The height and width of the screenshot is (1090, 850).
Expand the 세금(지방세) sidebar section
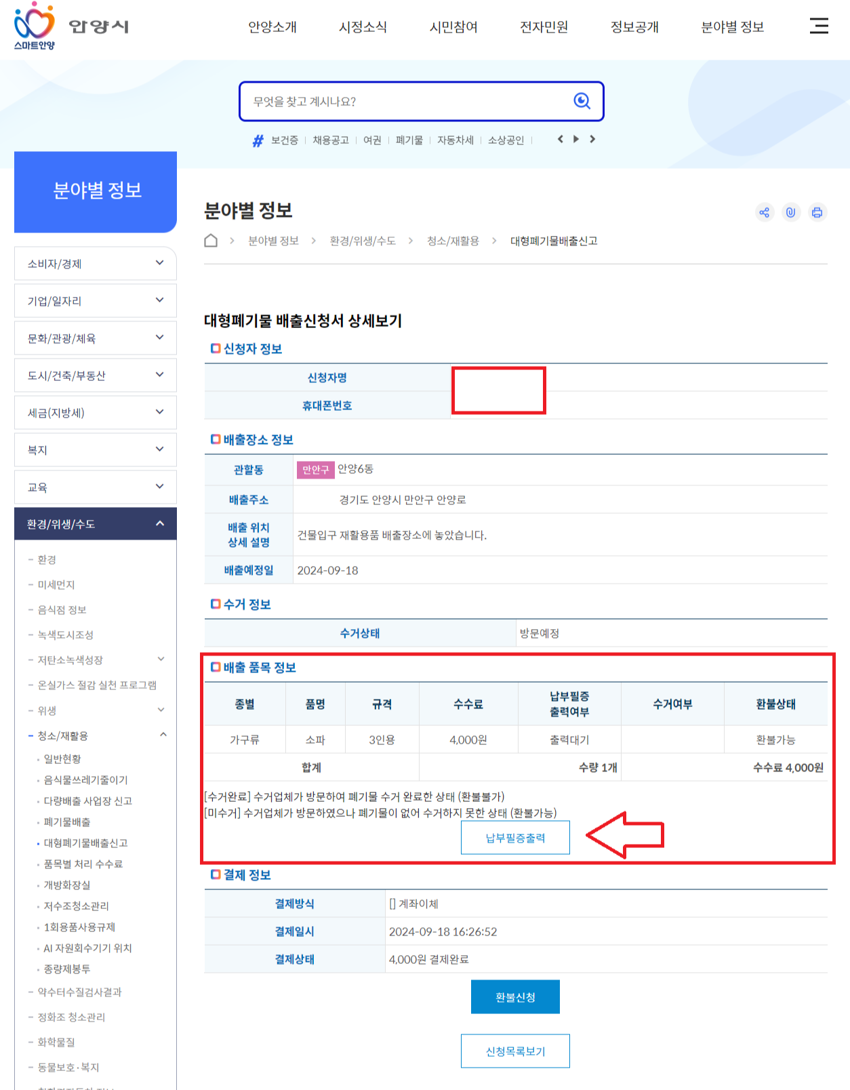point(96,413)
